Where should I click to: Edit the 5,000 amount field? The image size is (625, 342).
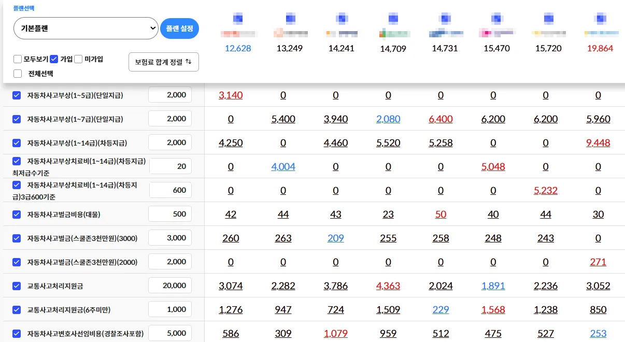[170, 333]
